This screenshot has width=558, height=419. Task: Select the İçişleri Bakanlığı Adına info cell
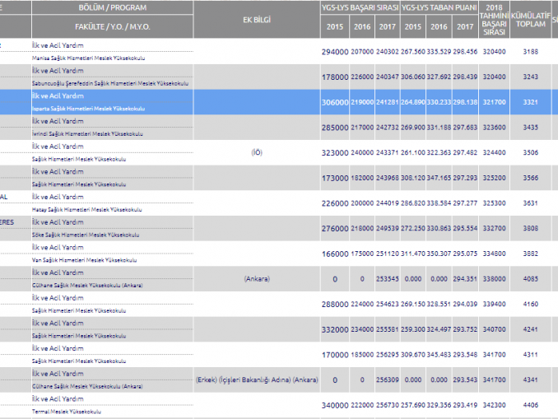click(x=256, y=379)
